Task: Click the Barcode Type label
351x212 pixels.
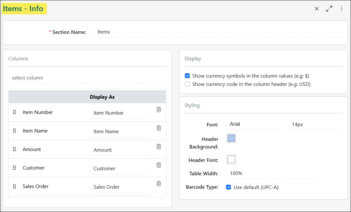Action: pos(202,187)
